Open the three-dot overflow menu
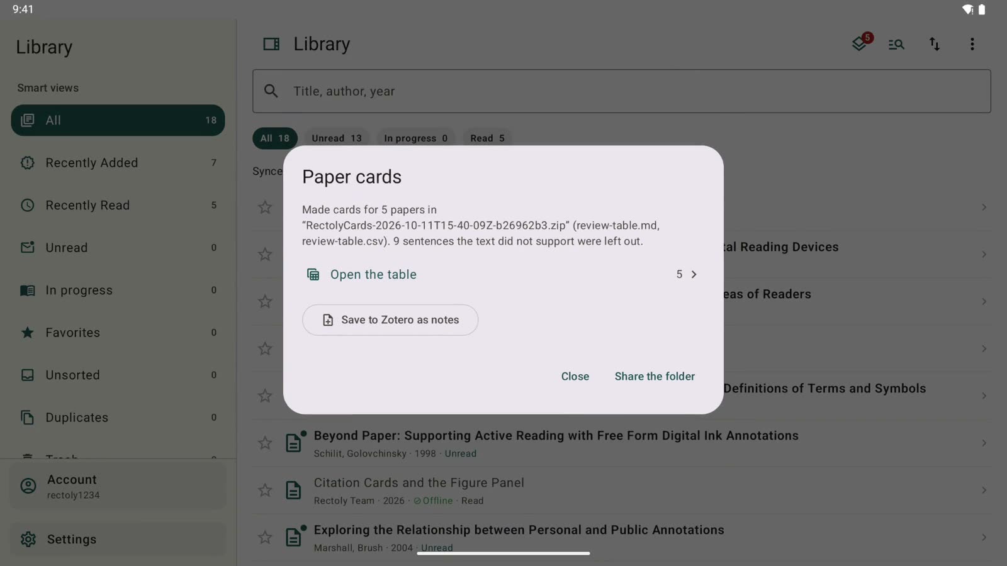 [x=972, y=44]
